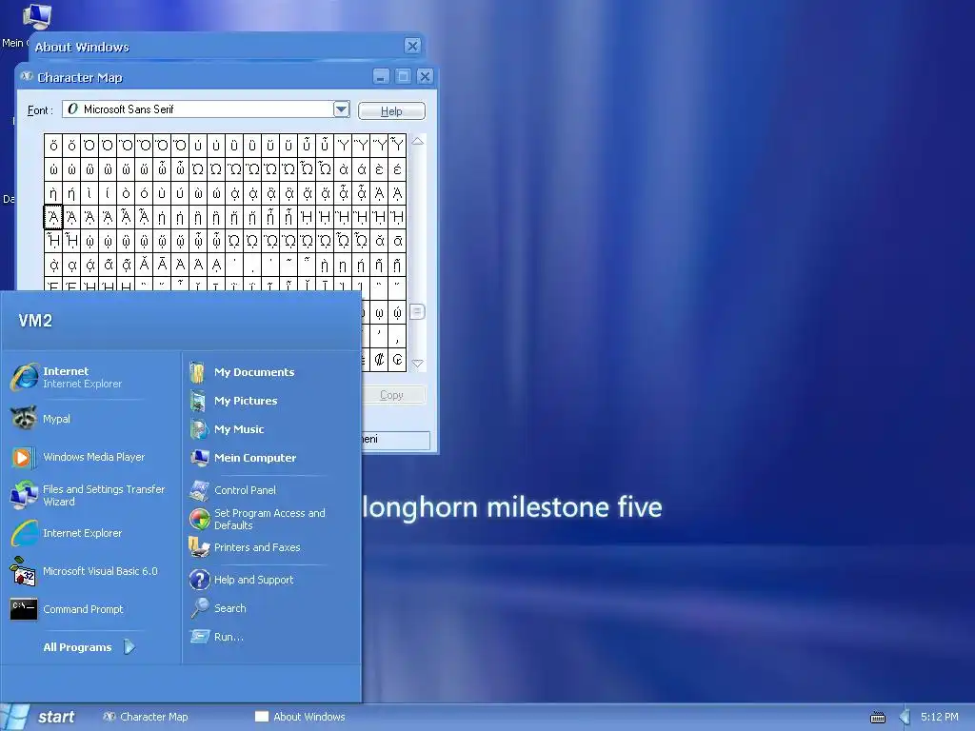Image resolution: width=975 pixels, height=731 pixels.
Task: Close the About Windows dialog
Action: tap(412, 46)
